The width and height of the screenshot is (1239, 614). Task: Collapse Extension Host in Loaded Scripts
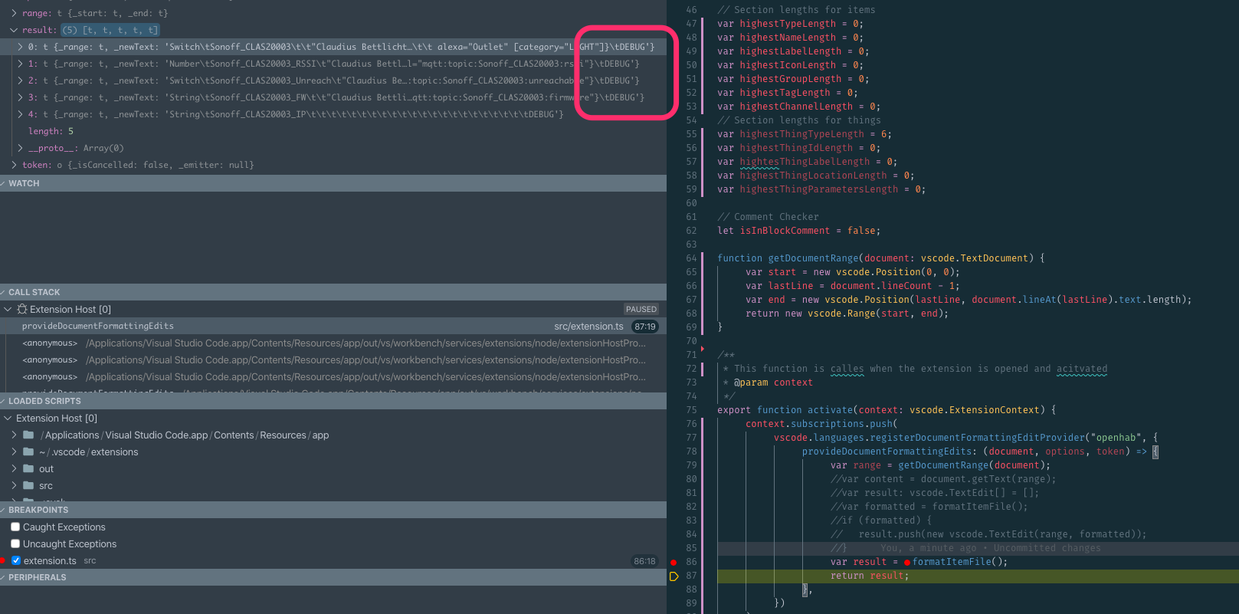(8, 418)
